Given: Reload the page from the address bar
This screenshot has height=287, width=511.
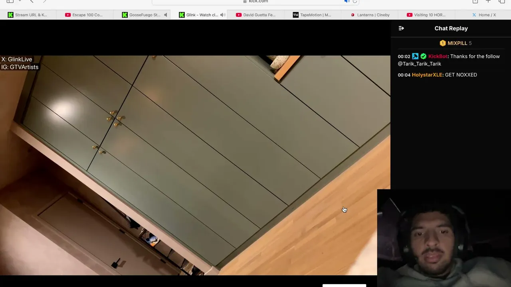Looking at the screenshot, I should click(355, 1).
